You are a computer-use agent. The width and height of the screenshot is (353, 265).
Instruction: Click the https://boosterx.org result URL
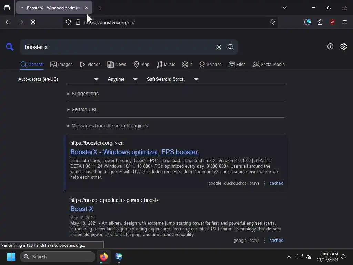click(97, 143)
